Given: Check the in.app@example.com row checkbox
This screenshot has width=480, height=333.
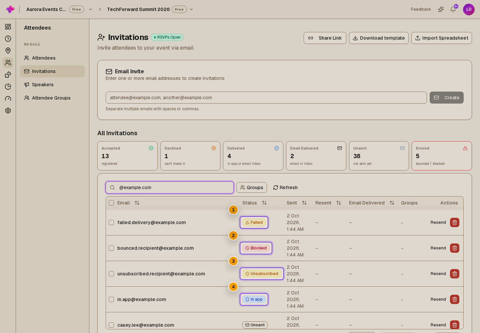Looking at the screenshot, I should point(111,299).
